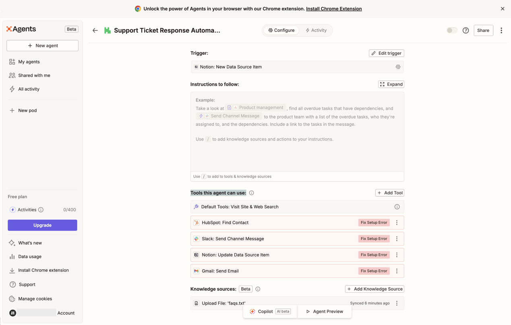Click info icon next to Knowledge sources Beta
This screenshot has width=511, height=325.
coord(258,289)
